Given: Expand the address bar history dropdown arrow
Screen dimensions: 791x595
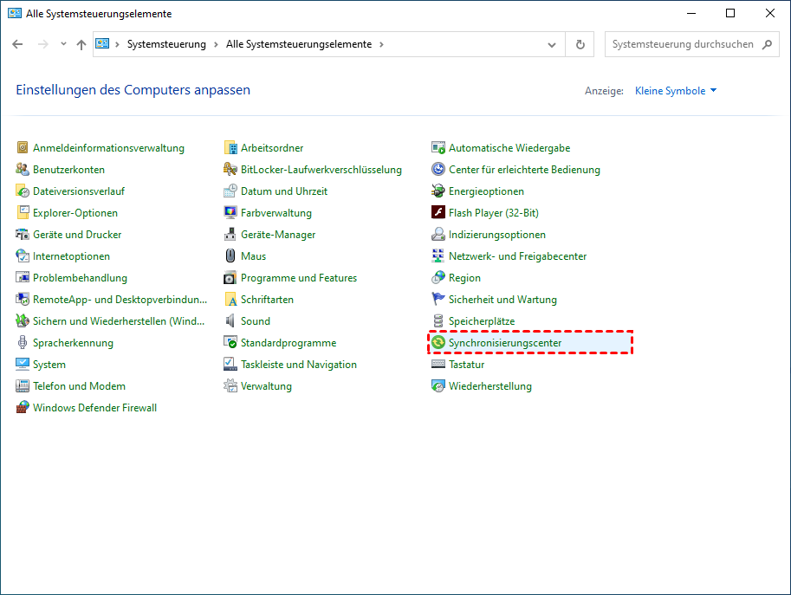Looking at the screenshot, I should point(552,44).
